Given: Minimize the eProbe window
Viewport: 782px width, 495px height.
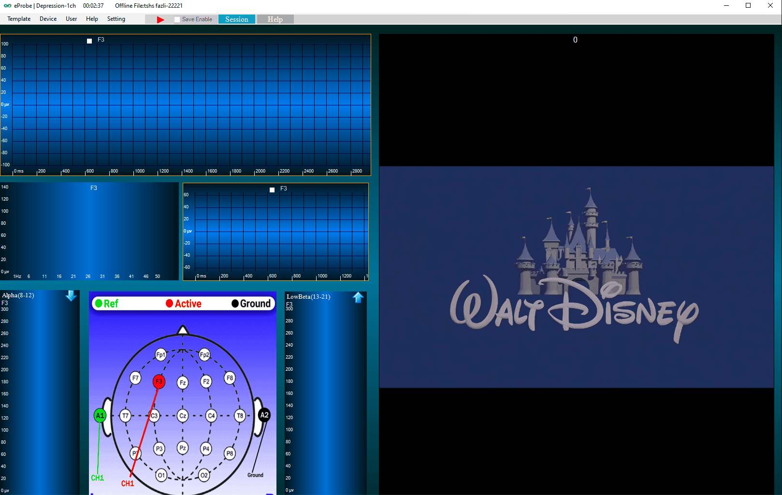Looking at the screenshot, I should pyautogui.click(x=726, y=6).
